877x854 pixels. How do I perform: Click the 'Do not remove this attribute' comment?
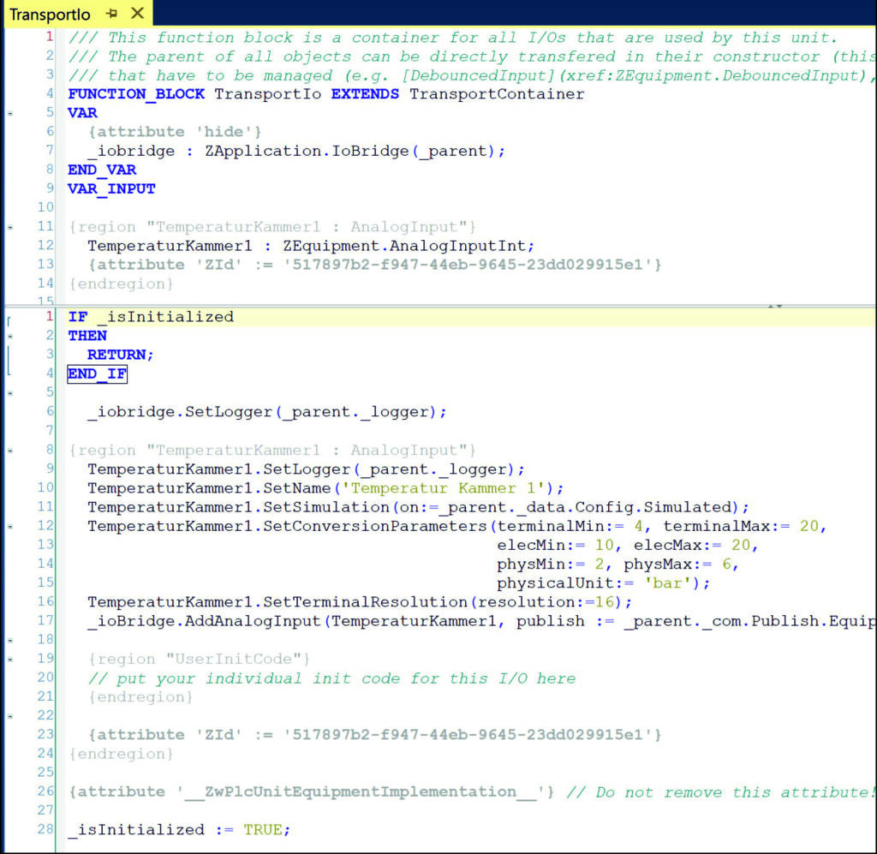coord(721,792)
